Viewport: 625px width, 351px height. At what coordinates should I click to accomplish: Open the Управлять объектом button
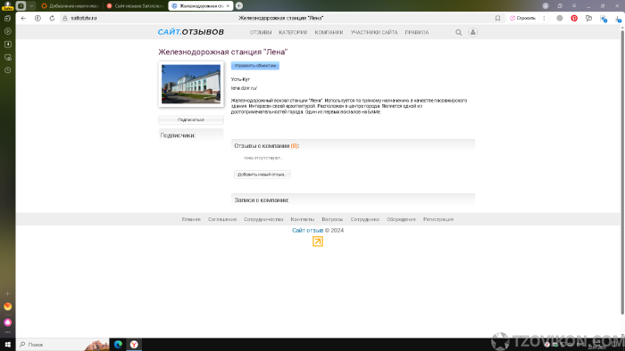pos(255,66)
